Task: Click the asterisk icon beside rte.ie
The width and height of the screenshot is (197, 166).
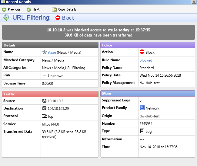Action: click(45, 52)
